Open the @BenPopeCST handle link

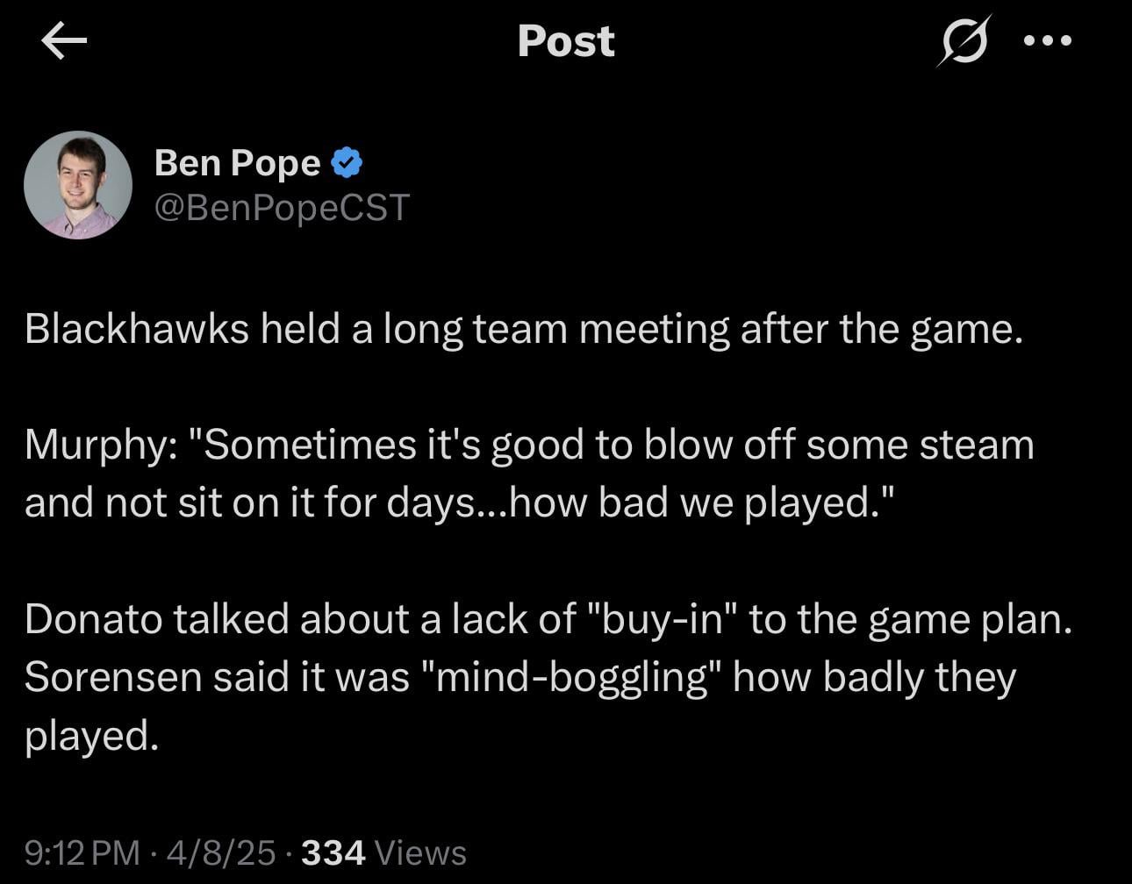(283, 208)
